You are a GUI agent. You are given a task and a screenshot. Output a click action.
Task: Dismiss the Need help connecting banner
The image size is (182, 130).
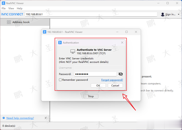(x=45, y=118)
